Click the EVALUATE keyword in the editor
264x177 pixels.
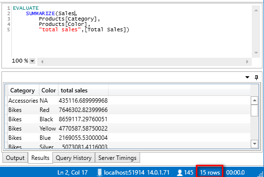coord(26,8)
